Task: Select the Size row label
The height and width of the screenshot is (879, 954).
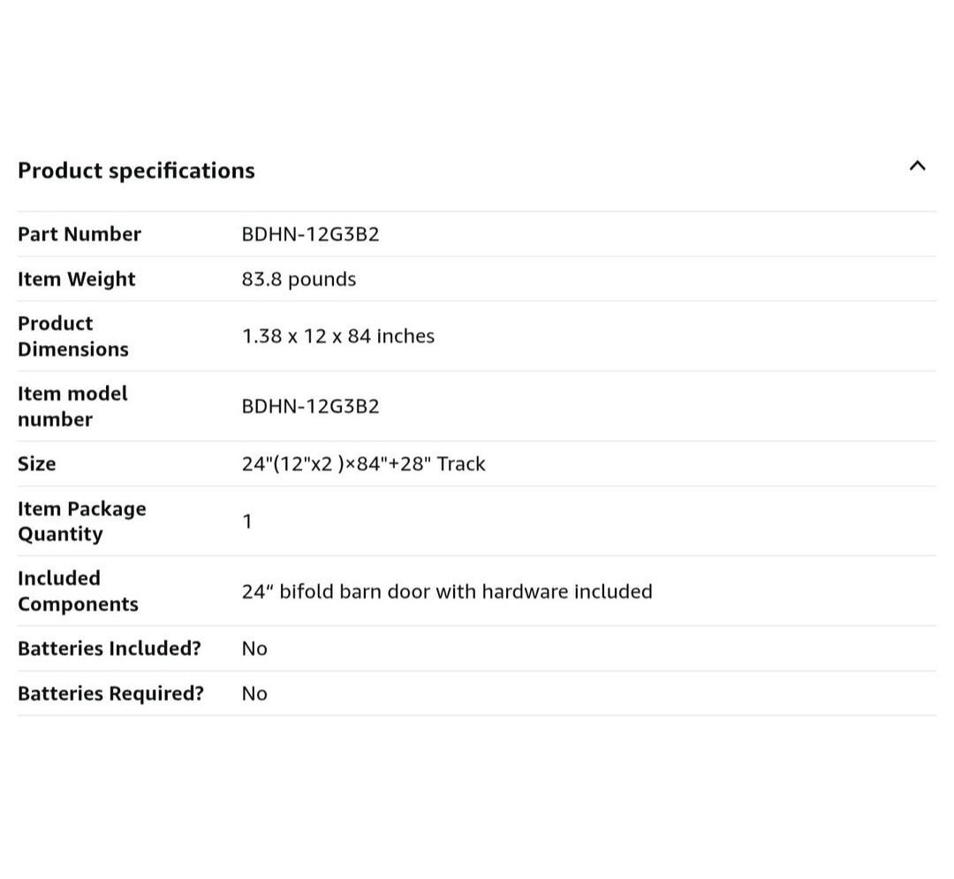Action: click(37, 463)
